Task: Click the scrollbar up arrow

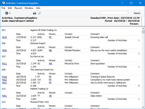Action: [x=143, y=29]
